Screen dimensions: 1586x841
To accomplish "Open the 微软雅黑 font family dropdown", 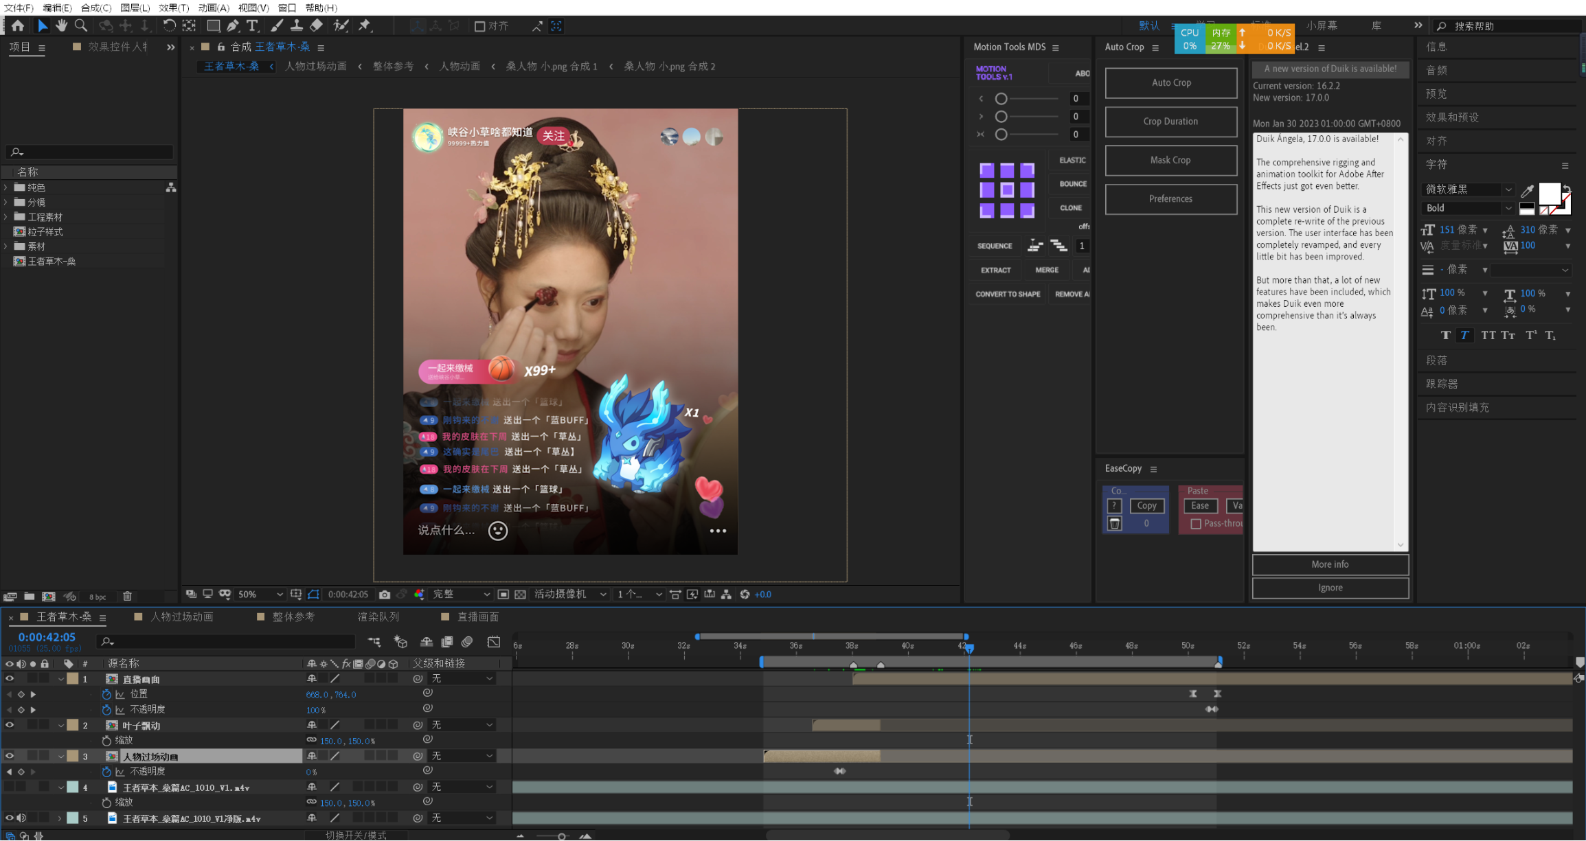I will (1469, 189).
